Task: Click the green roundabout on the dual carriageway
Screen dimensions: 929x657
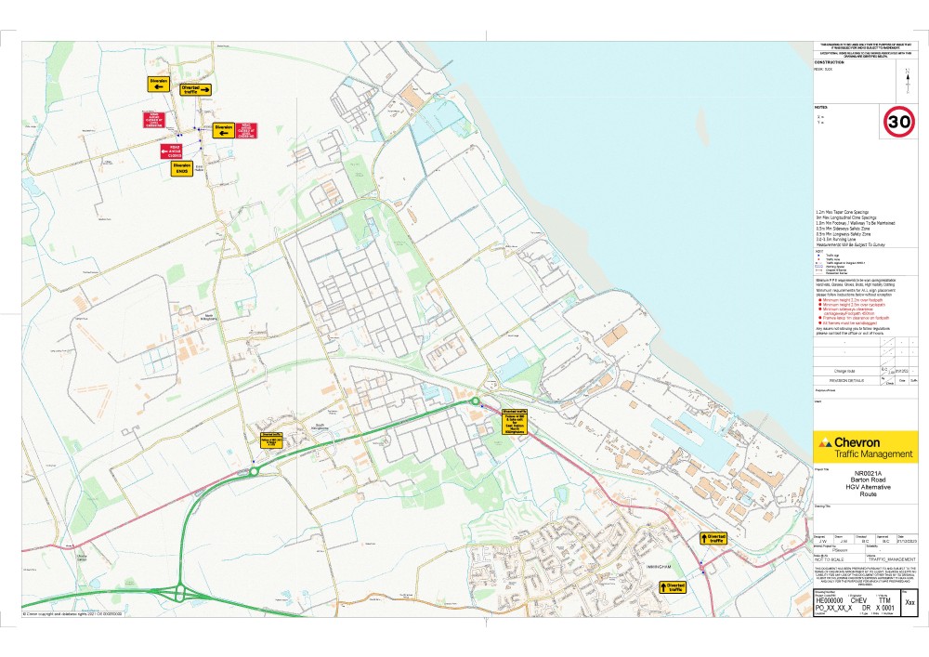Action: click(476, 401)
